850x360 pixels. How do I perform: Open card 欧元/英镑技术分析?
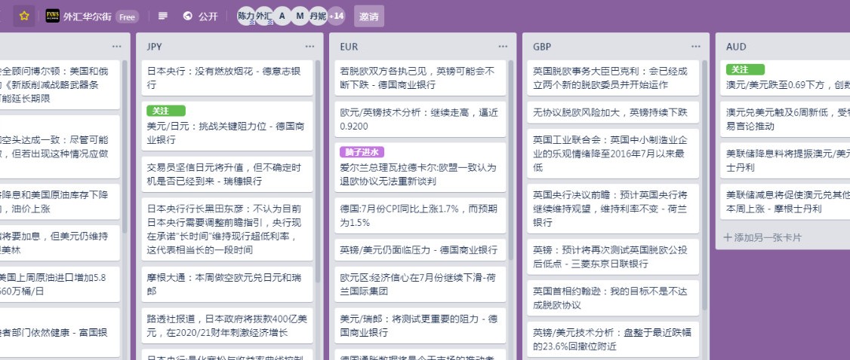click(420, 120)
